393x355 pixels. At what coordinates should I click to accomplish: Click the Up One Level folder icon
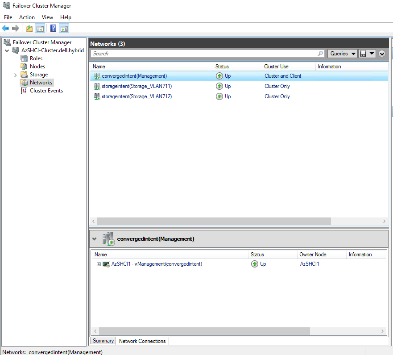pos(29,29)
